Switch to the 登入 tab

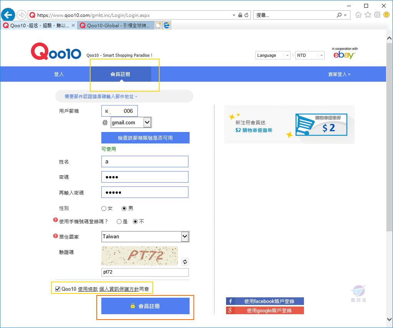coord(59,74)
